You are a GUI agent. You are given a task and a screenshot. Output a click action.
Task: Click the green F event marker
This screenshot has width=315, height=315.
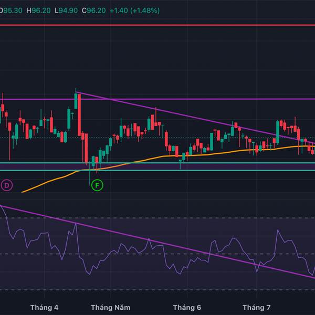coord(97,185)
